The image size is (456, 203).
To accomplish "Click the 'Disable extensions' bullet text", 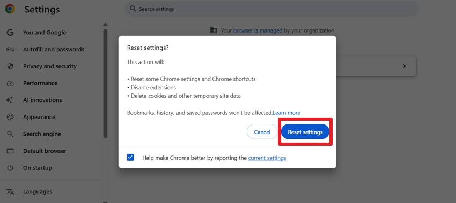I will pos(153,87).
